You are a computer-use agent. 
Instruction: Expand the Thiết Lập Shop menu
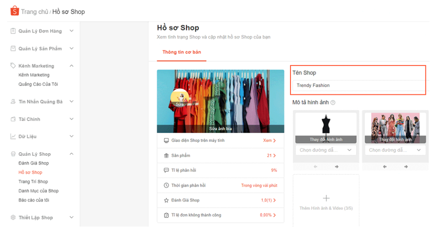71,217
